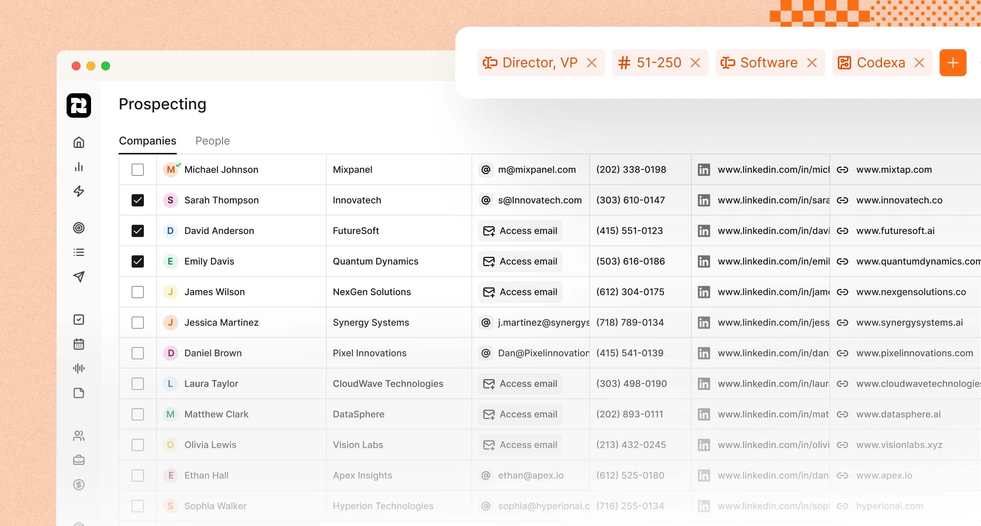
Task: Open the People (contacts) sidebar icon
Action: tap(78, 436)
